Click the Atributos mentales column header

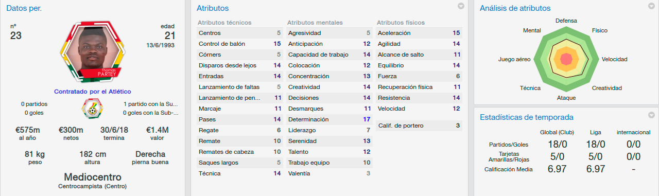pos(315,23)
